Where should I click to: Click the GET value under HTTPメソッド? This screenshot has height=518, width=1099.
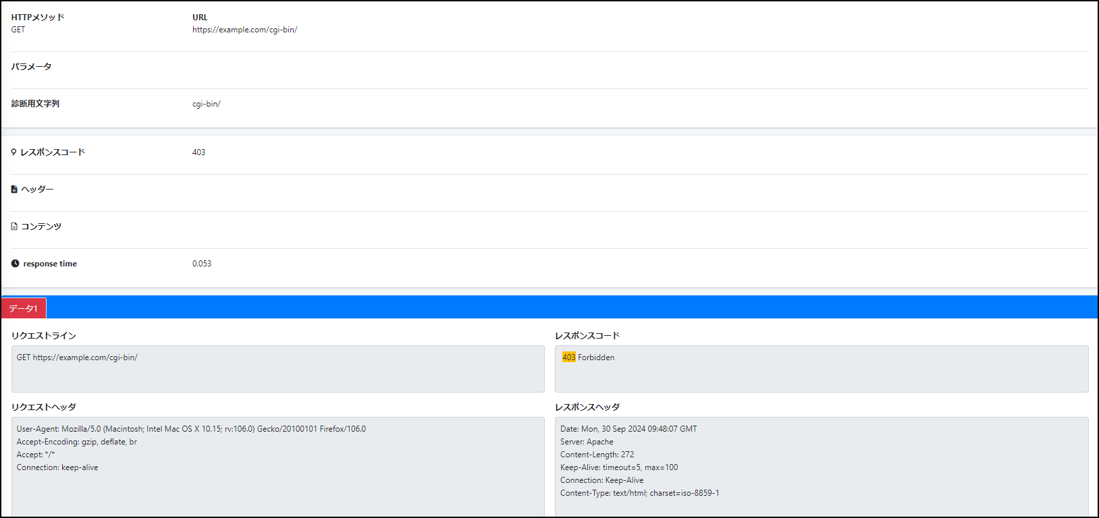coord(18,30)
